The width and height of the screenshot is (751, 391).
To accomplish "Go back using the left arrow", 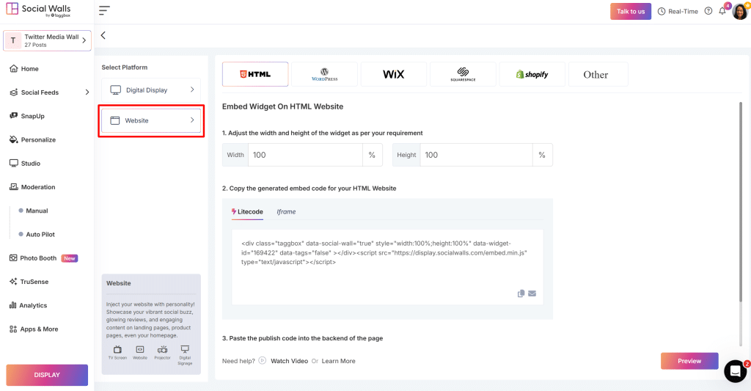I will (103, 35).
